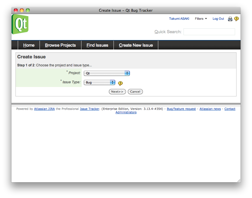Screen dimensions: 252x198
Task: Click the Qt logo icon
Action: [x=20, y=24]
